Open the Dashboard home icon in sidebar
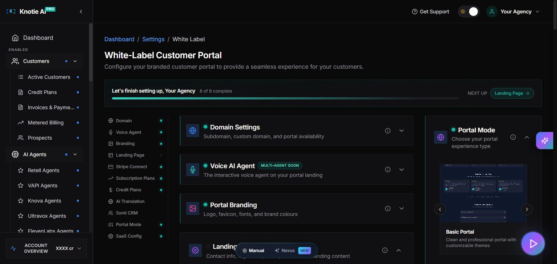 (15, 38)
